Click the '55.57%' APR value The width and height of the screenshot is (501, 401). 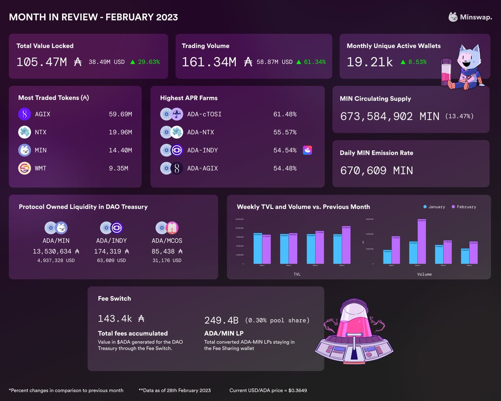click(285, 132)
